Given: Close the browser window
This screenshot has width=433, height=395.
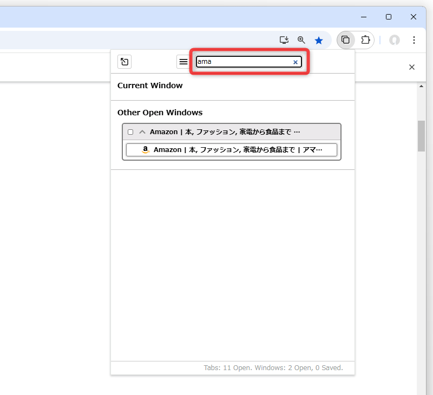Looking at the screenshot, I should 414,17.
